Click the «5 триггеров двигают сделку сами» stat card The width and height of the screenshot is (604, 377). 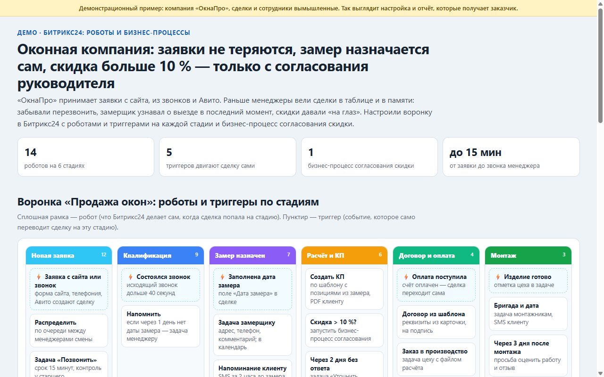tap(227, 157)
